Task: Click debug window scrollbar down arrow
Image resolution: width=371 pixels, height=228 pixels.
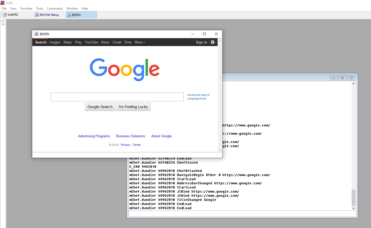Action: 353,208
